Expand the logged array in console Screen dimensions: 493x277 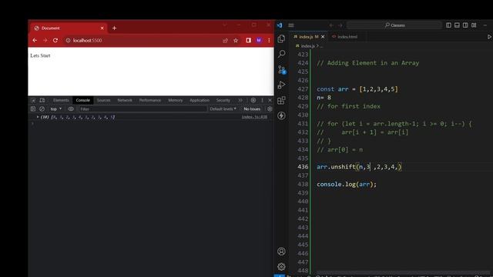(38, 117)
